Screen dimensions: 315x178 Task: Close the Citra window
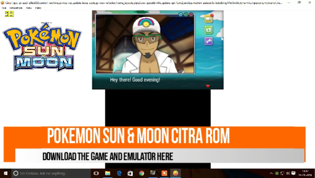pyautogui.click(x=310, y=2)
